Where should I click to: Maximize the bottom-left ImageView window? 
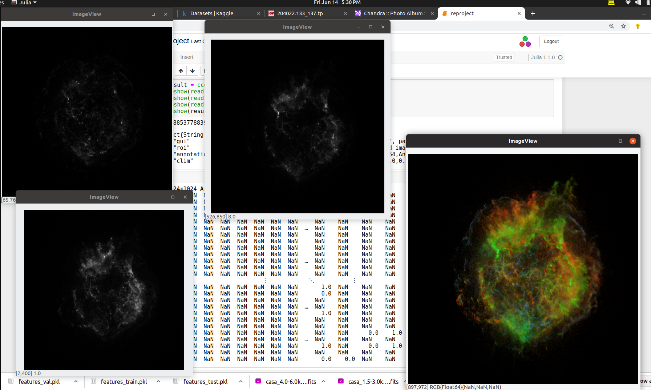173,197
